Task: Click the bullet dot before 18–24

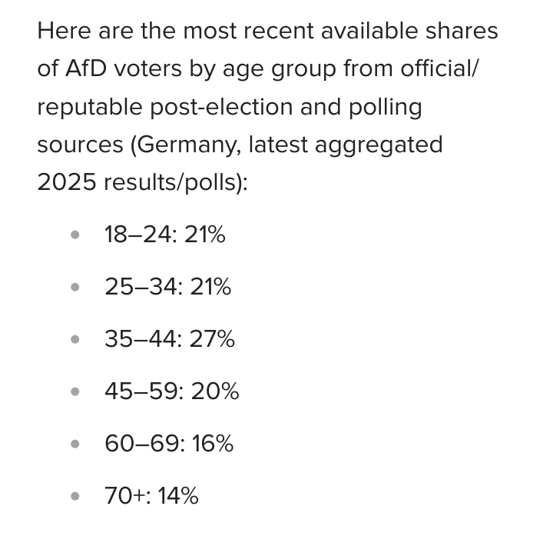Action: tap(75, 235)
